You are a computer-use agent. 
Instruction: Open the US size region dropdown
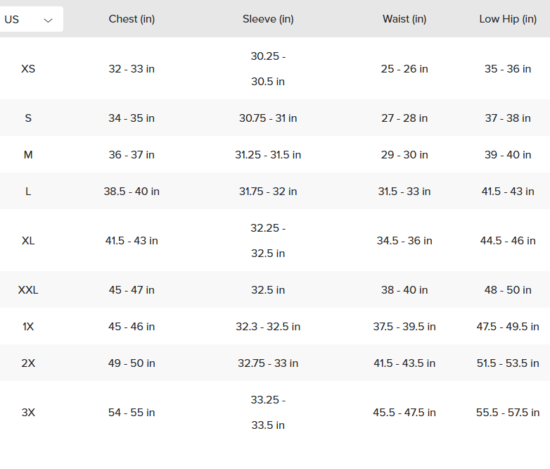click(31, 19)
